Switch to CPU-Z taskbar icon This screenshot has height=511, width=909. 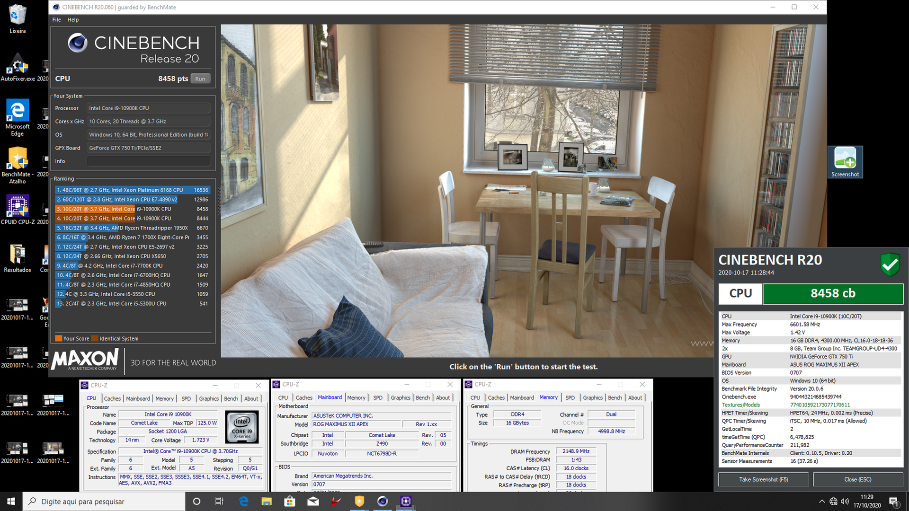pyautogui.click(x=406, y=501)
